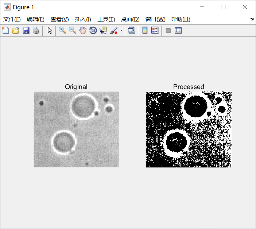
Task: Open the 文件(F) menu
Action: tap(12, 19)
